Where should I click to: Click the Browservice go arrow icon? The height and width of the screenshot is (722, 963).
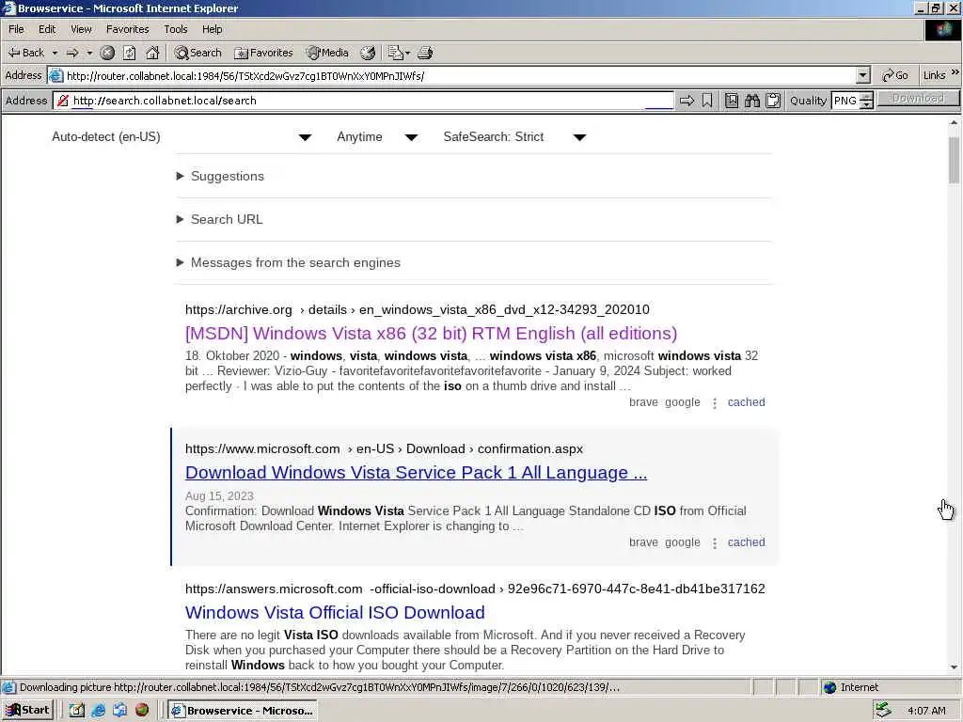pos(687,101)
